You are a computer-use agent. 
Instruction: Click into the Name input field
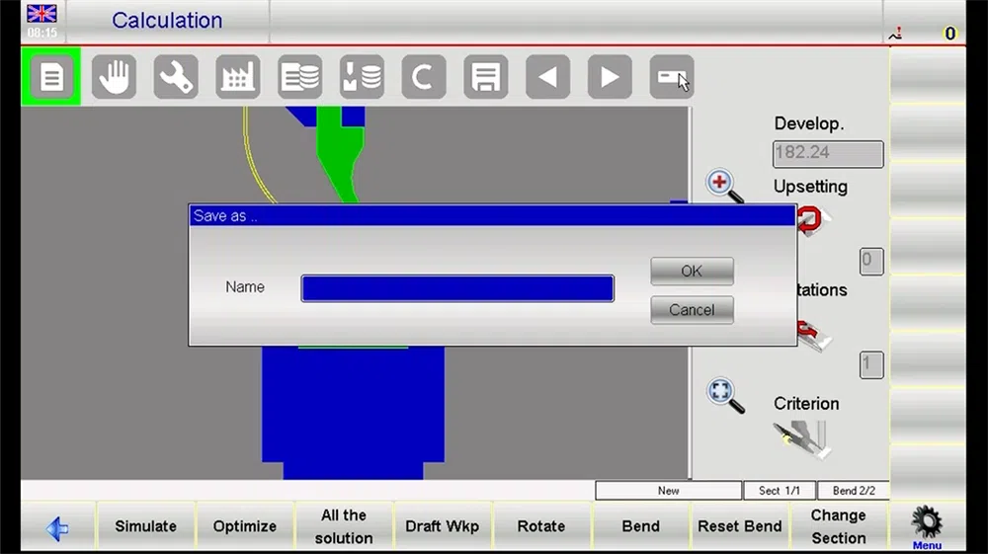[457, 288]
